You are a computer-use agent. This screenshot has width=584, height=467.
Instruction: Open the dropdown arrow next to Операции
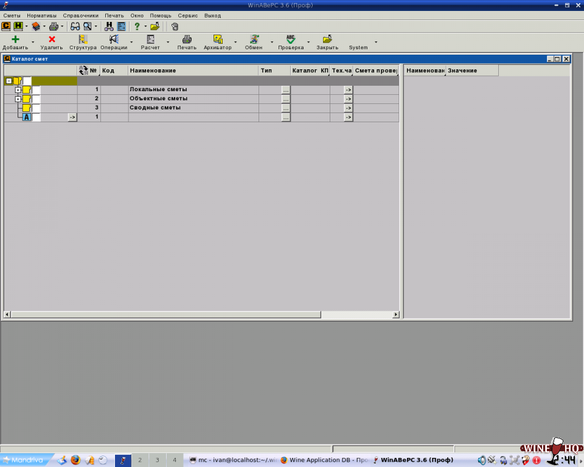pyautogui.click(x=132, y=43)
